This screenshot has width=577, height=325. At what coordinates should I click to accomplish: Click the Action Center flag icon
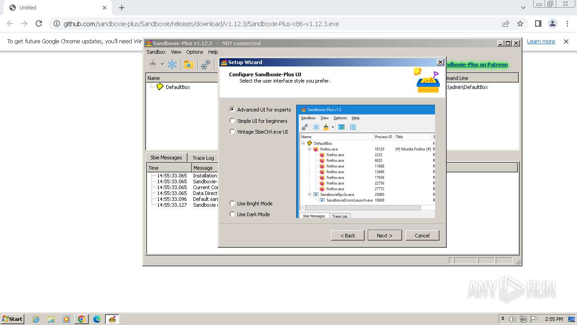coord(534,319)
